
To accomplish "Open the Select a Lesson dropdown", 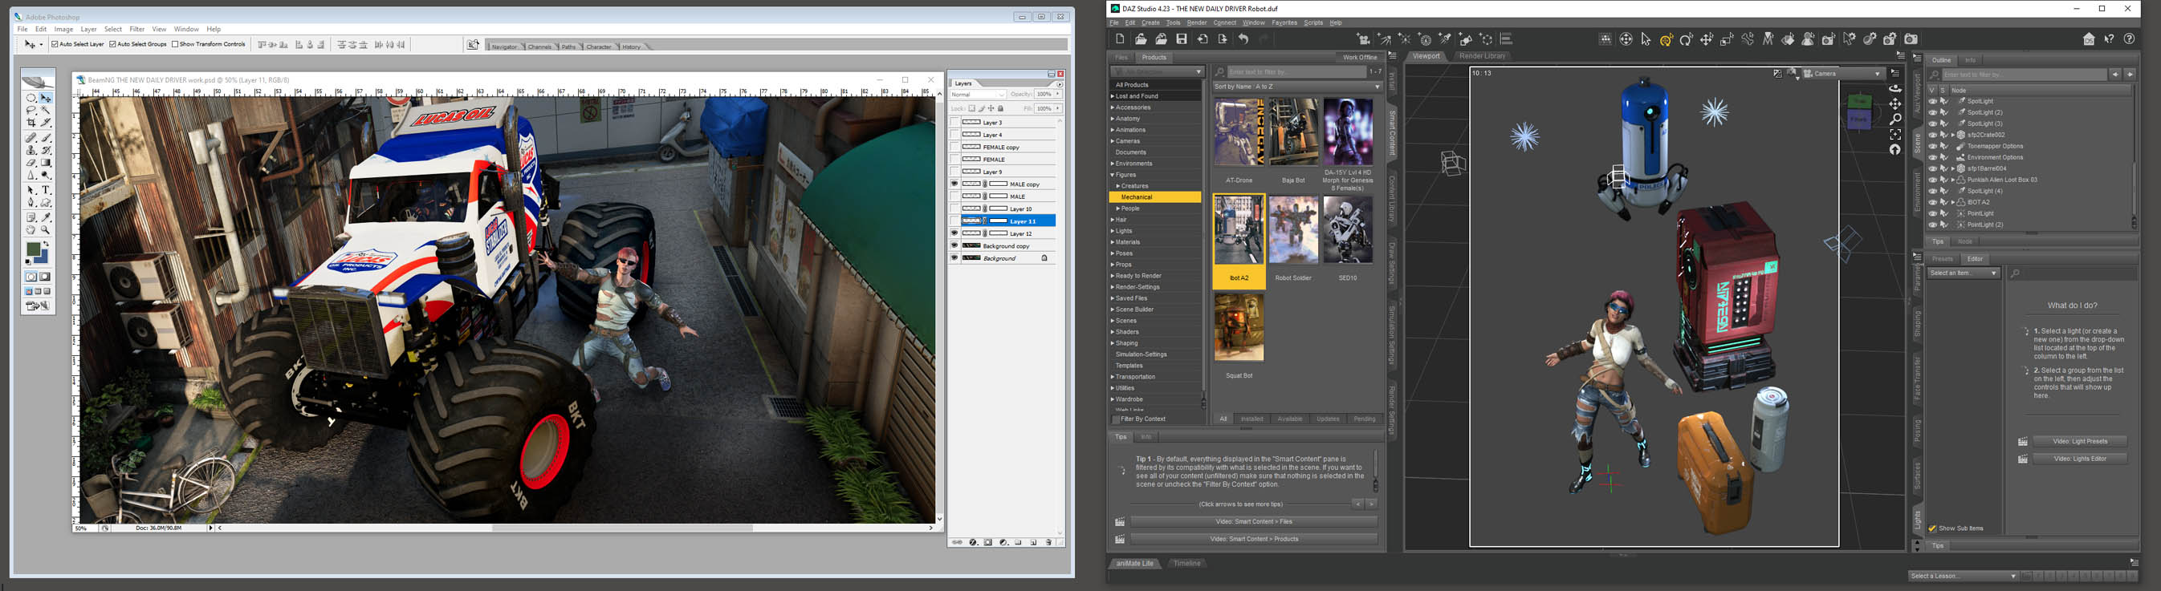I will [x=1963, y=576].
